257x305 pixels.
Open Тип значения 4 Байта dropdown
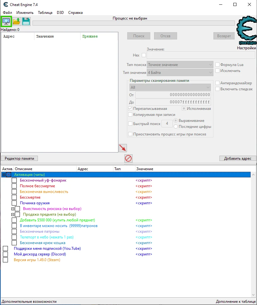tap(180, 73)
